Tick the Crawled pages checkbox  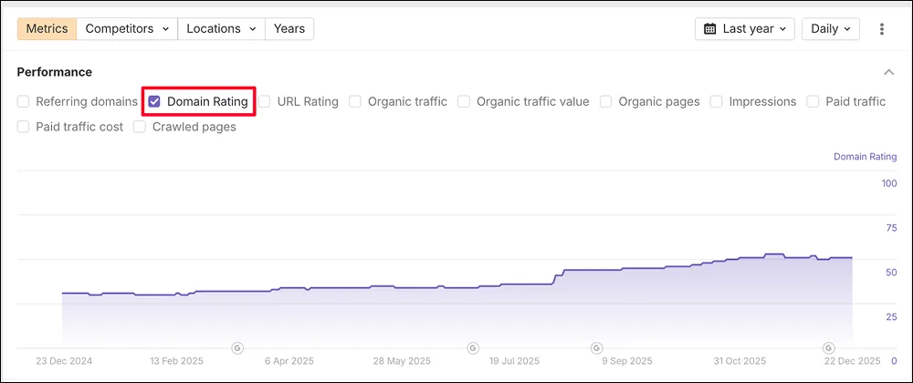[140, 127]
